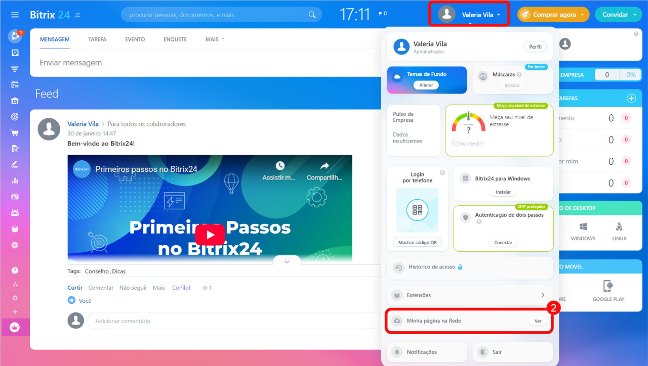This screenshot has height=366, width=648.
Task: Open the crown upgrade icon in sidebar
Action: click(x=15, y=327)
